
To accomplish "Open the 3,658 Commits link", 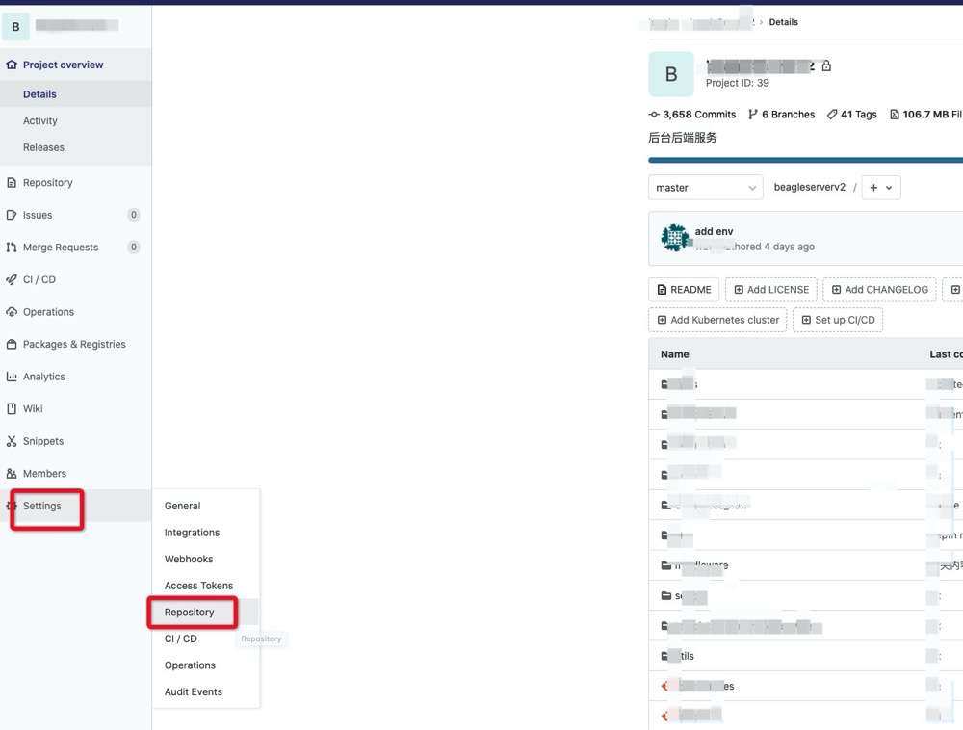I will click(x=692, y=115).
